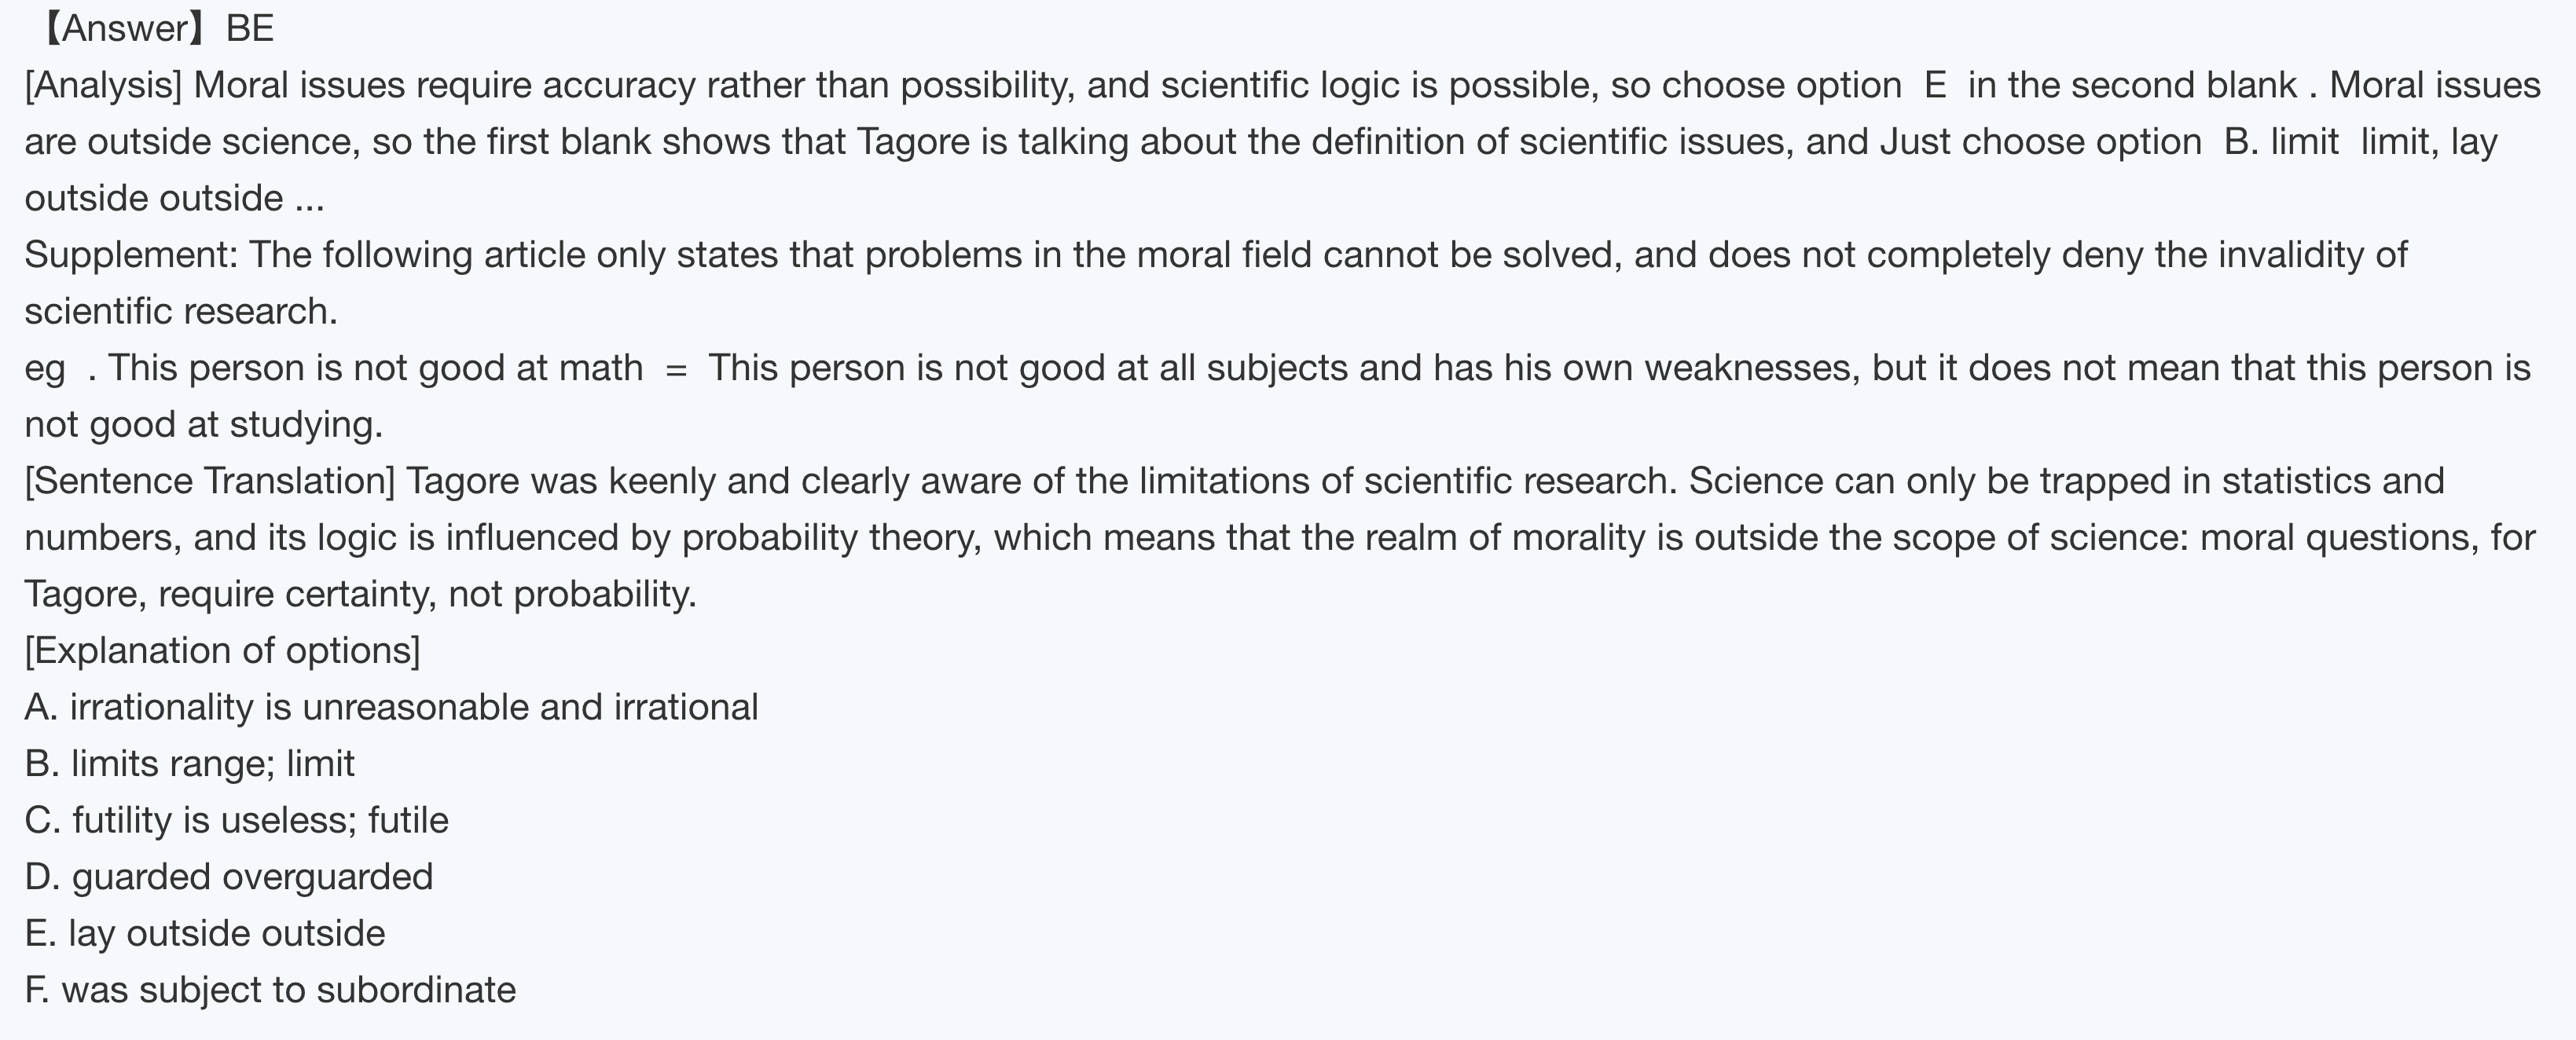Click the "outside outside ..." text ending the analysis
This screenshot has height=1040, width=2576.
pos(174,199)
